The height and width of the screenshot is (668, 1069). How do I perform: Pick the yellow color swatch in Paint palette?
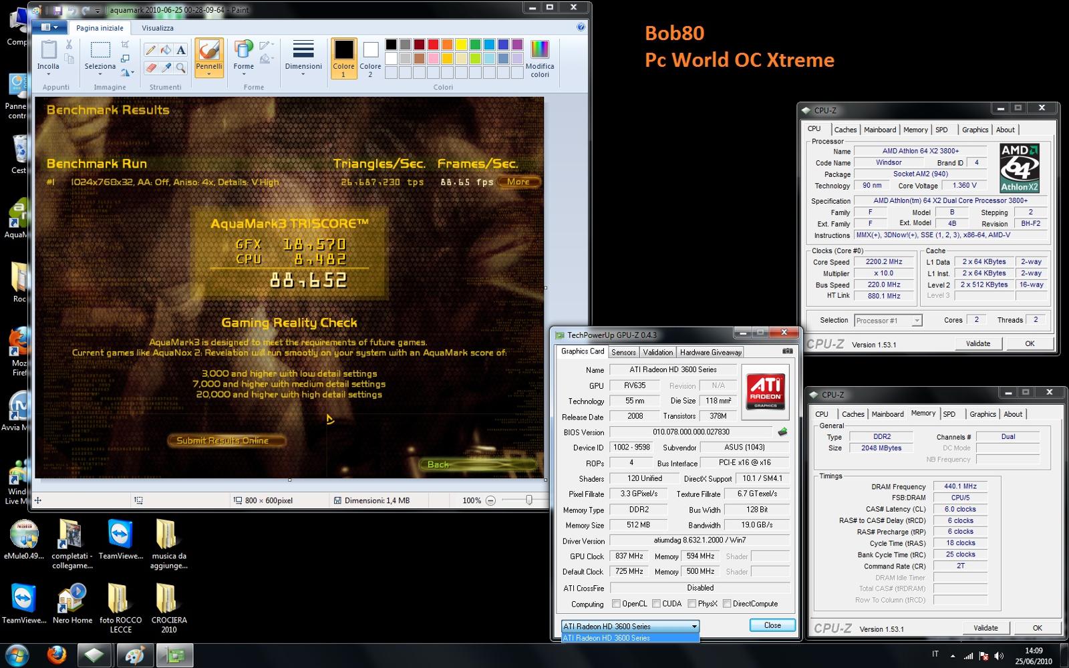point(461,45)
